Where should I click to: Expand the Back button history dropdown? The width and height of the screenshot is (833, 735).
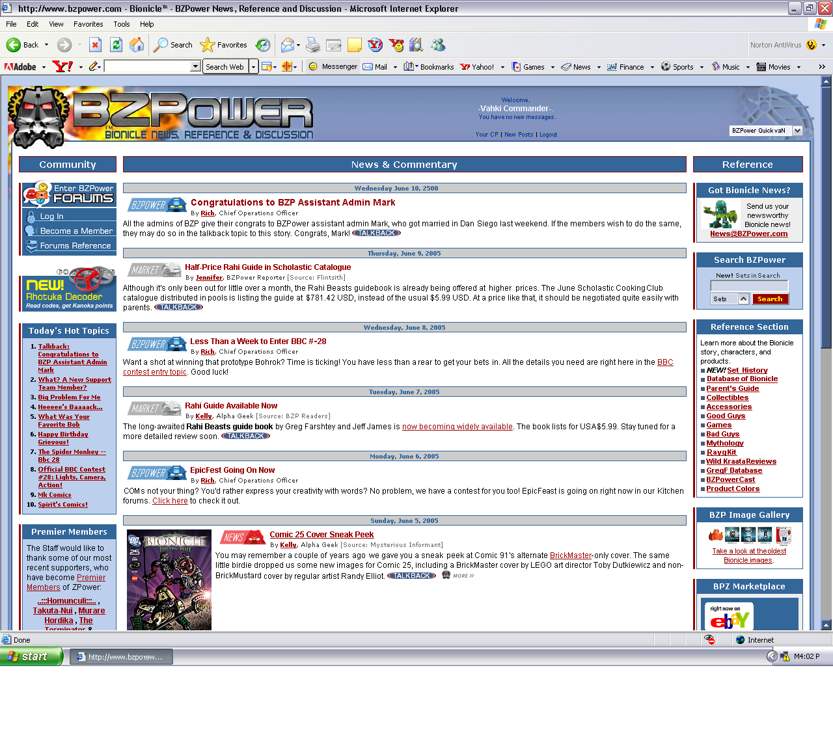point(46,45)
